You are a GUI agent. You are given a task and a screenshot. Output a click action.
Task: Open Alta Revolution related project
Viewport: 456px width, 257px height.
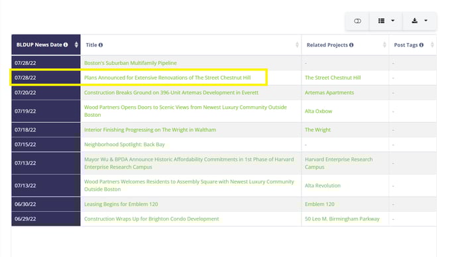tap(323, 186)
